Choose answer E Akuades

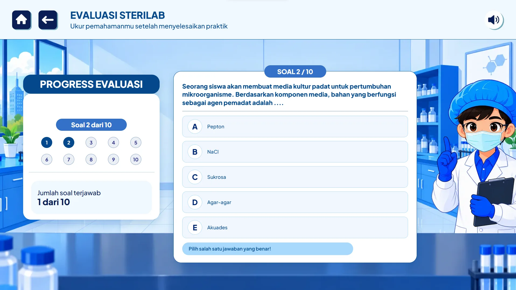[x=295, y=227]
